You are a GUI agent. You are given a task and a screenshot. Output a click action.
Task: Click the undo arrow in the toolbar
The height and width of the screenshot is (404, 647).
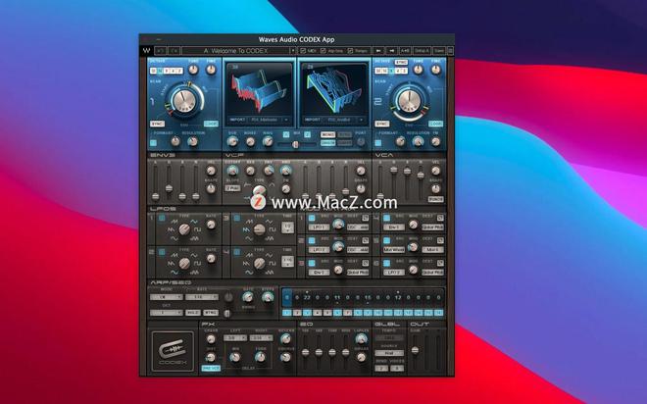[x=160, y=50]
